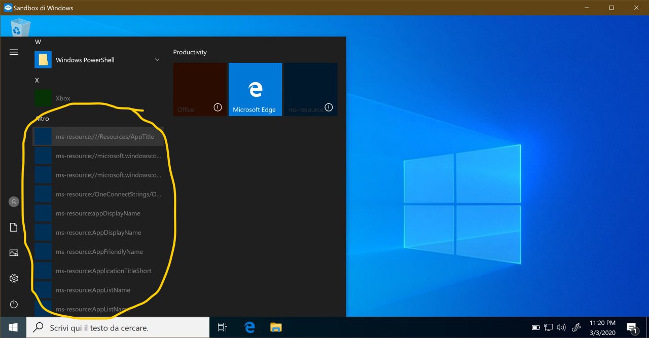Check battery status in system tray

[535, 328]
